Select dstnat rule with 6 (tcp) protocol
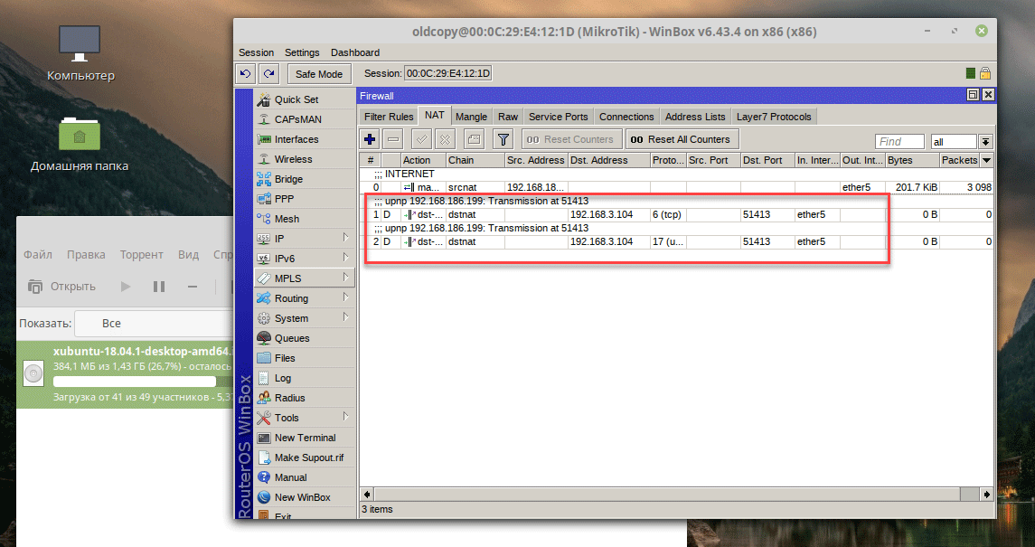 [676, 214]
